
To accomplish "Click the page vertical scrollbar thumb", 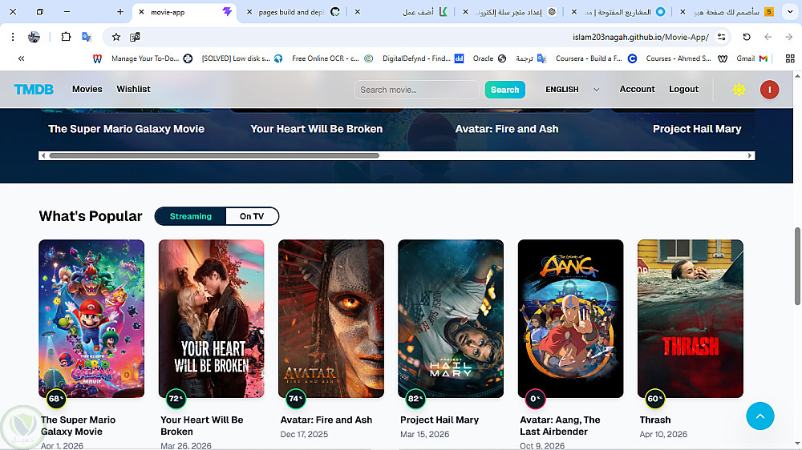I will click(797, 267).
